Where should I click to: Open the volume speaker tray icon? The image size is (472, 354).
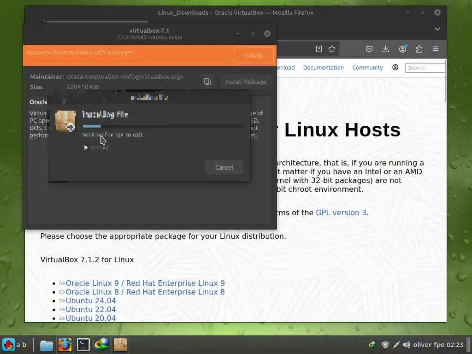point(407,345)
